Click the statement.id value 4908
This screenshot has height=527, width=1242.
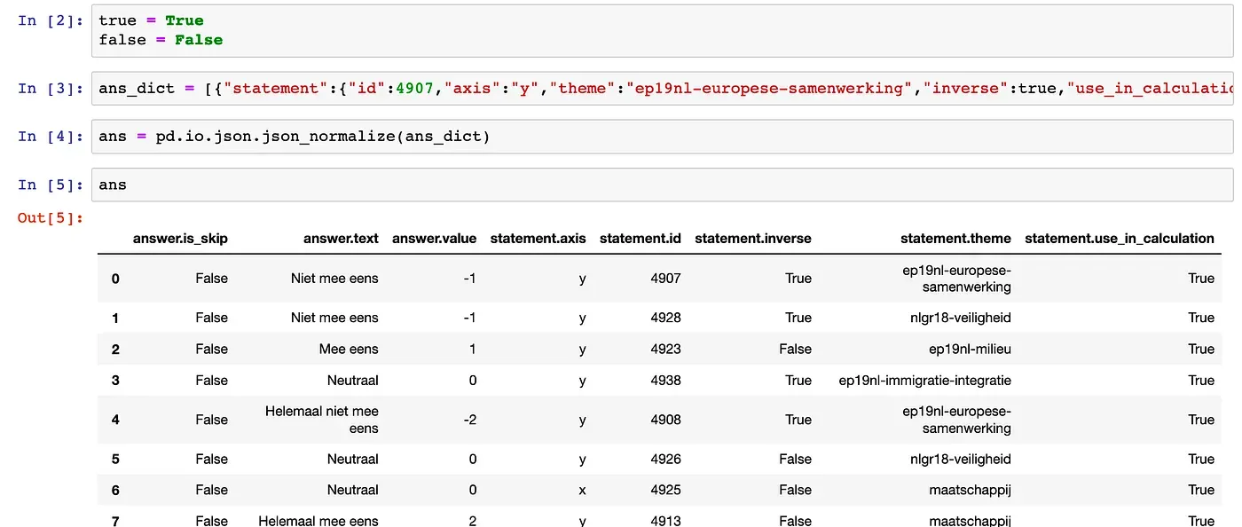pos(665,420)
